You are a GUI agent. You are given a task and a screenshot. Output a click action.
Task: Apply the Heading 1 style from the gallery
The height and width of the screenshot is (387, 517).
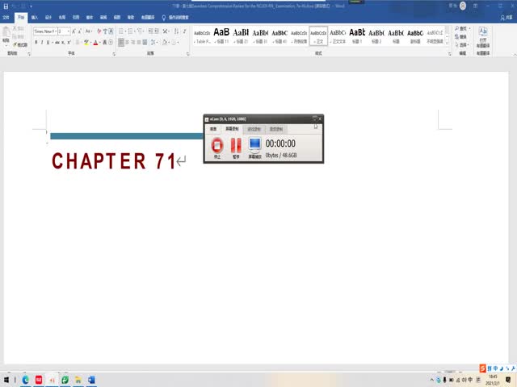(356, 35)
